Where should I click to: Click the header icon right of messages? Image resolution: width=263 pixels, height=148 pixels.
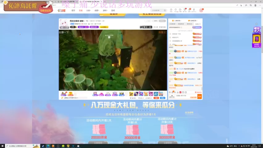coord(194,10)
